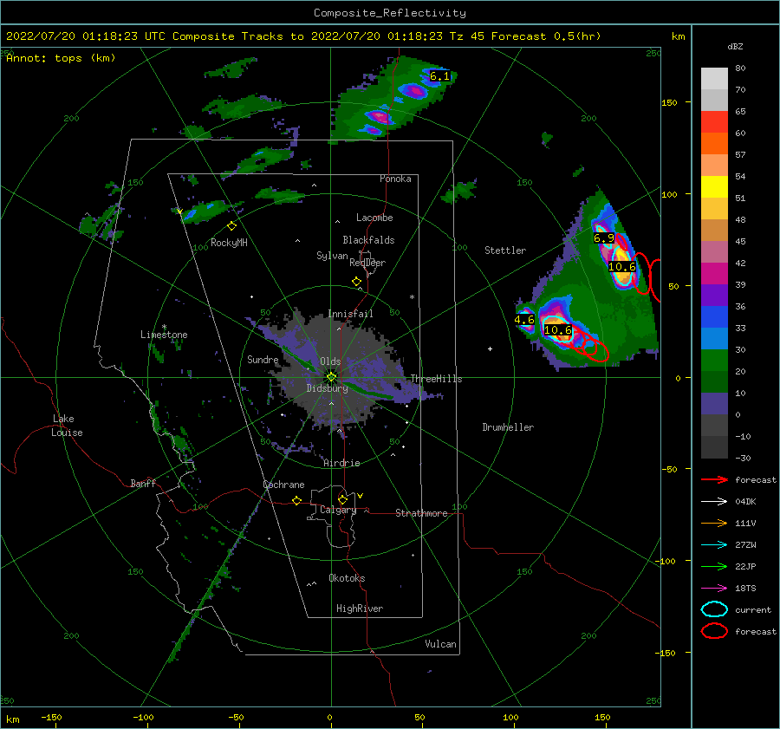Click the storm top label 6.1
This screenshot has width=780, height=729.
click(439, 76)
